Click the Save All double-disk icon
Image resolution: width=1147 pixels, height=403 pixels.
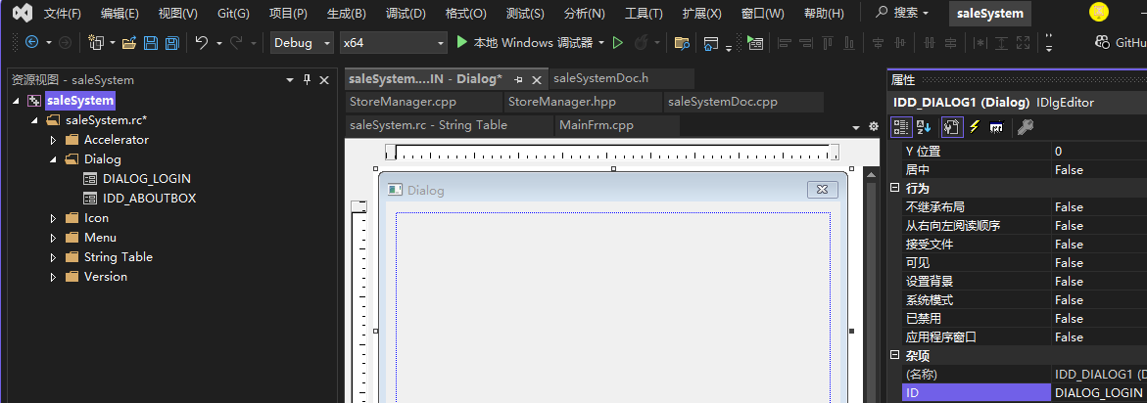point(172,43)
